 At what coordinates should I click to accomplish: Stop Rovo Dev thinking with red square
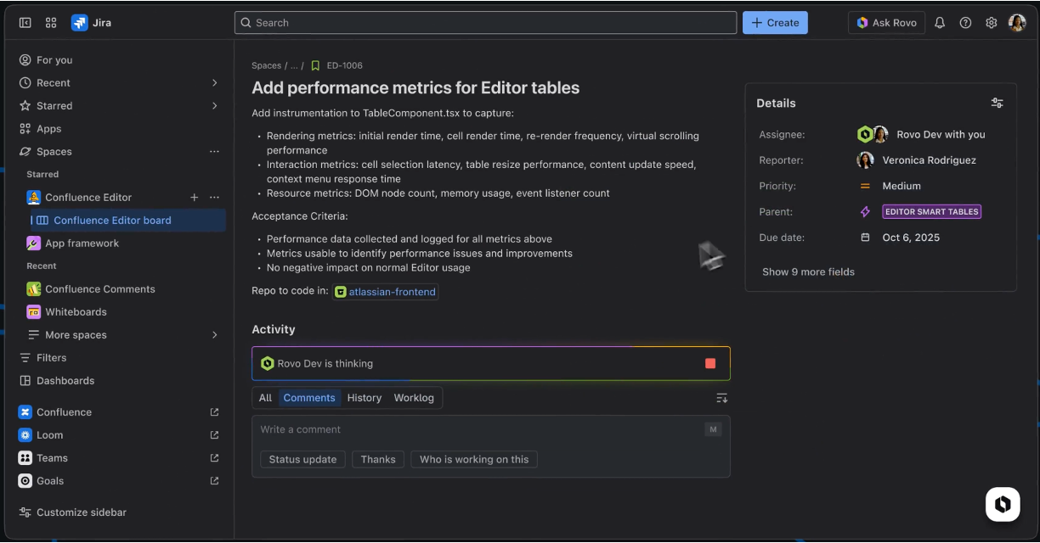(710, 363)
